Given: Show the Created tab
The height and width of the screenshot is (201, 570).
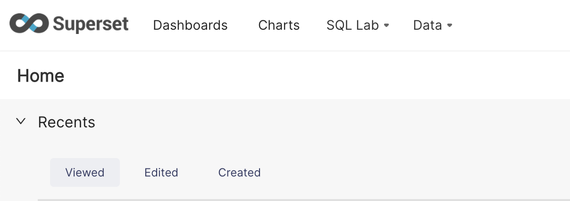Looking at the screenshot, I should click(x=239, y=172).
